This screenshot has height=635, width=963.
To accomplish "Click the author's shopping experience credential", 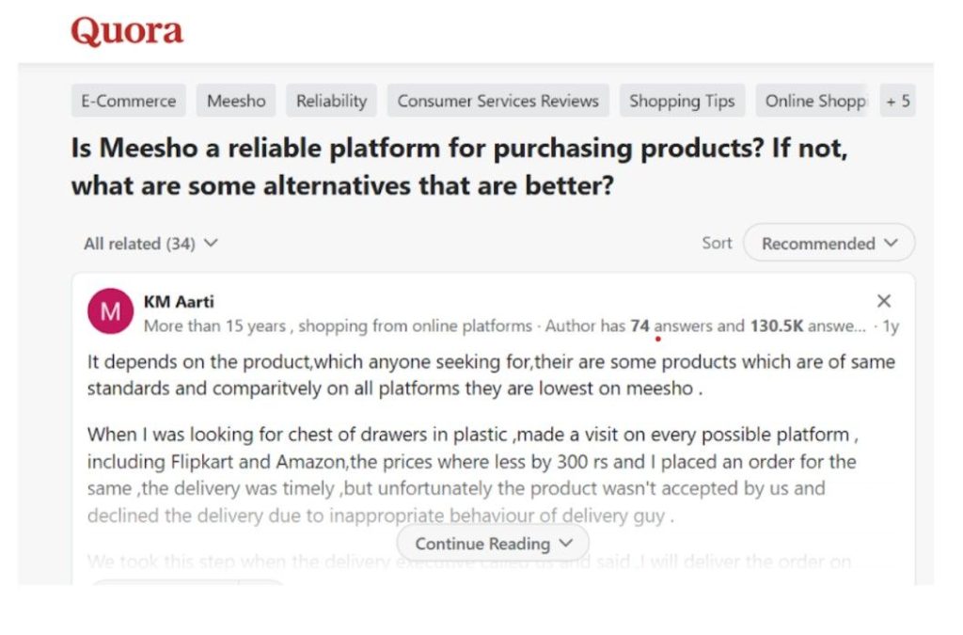I will (x=334, y=325).
